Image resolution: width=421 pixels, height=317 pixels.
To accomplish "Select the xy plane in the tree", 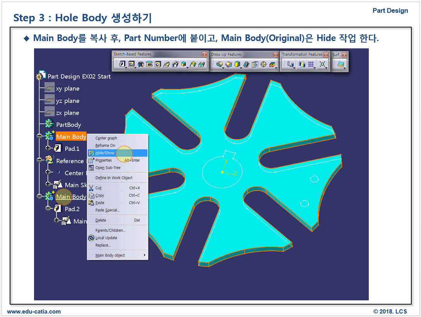I will 67,89.
